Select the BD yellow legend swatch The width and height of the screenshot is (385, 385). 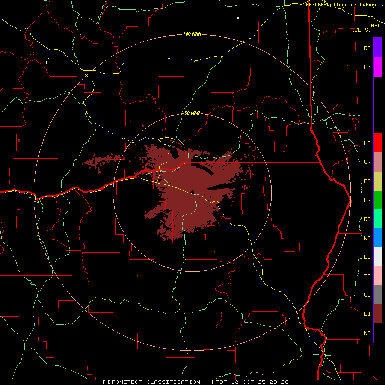[x=378, y=181]
